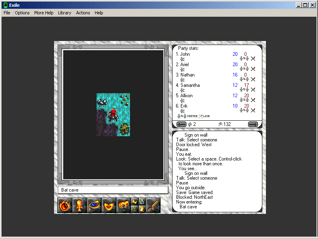Click the small figure icon under Ariel's name
This screenshot has width=318, height=239.
click(182, 70)
